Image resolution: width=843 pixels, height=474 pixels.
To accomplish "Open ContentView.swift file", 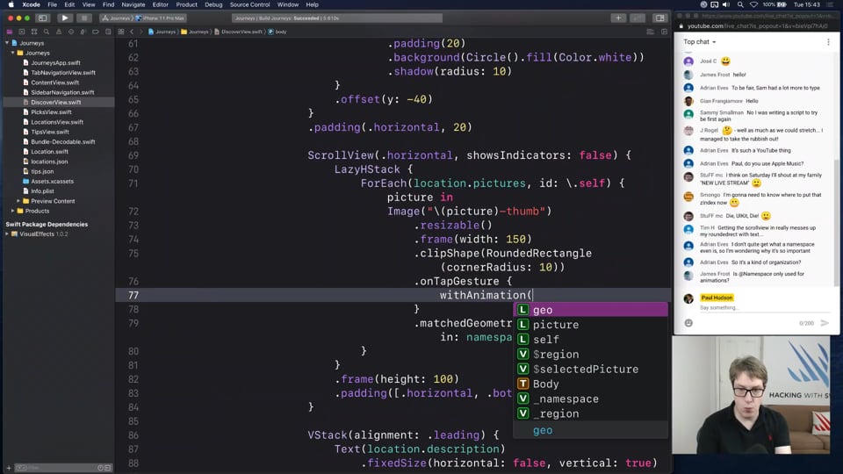I will click(x=54, y=83).
